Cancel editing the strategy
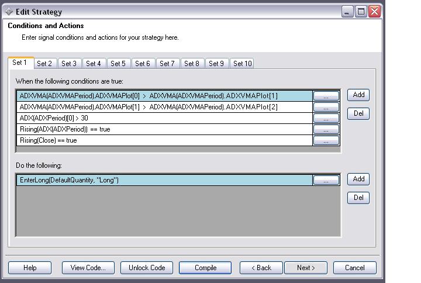 pyautogui.click(x=355, y=268)
